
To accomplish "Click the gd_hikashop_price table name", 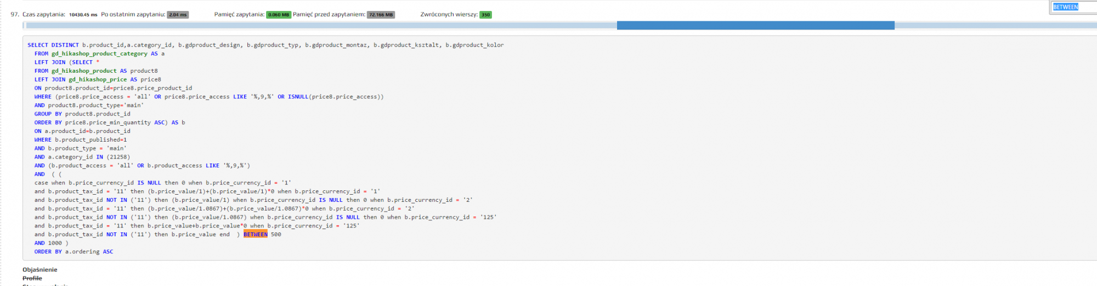I will point(98,79).
